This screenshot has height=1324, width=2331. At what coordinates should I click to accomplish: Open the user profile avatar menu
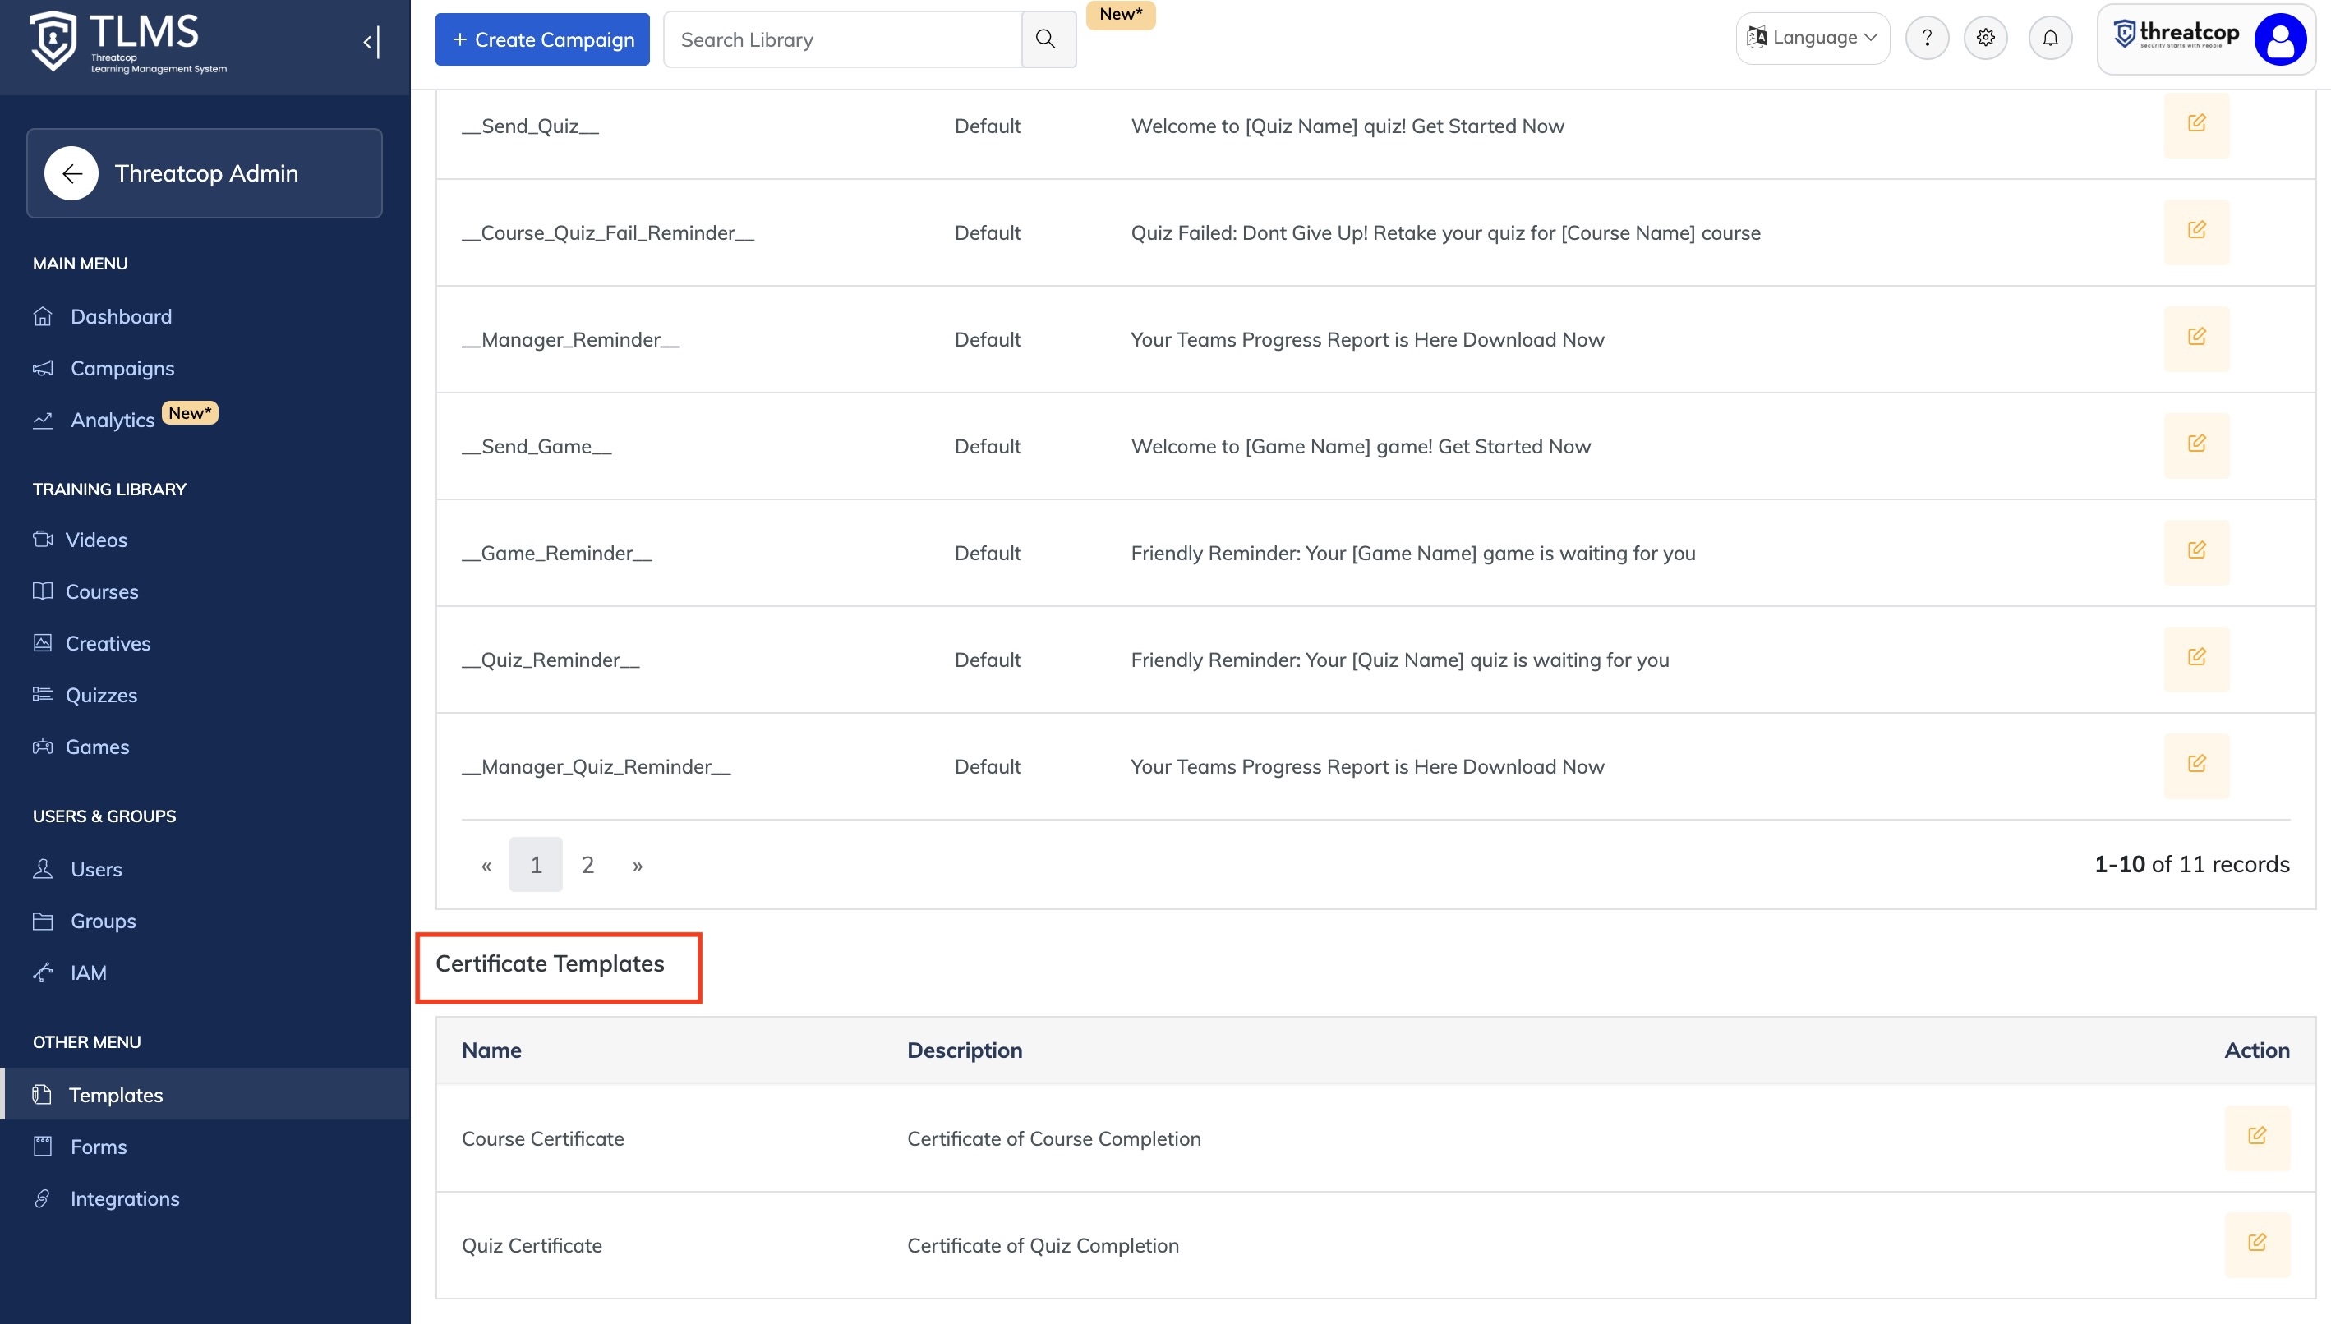[x=2278, y=39]
